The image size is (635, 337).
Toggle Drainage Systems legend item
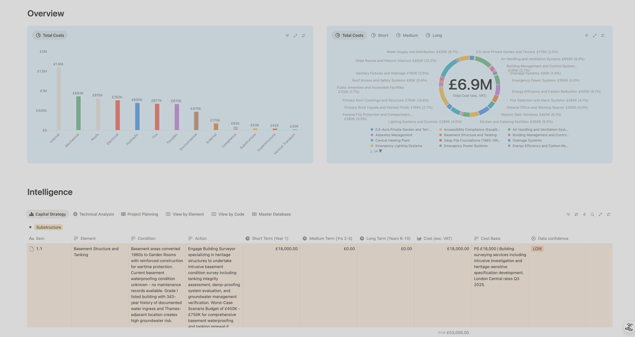[x=527, y=140]
